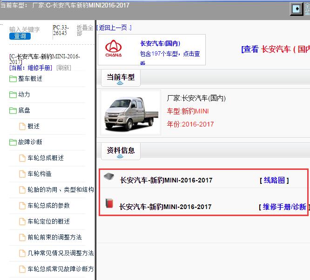
Task: Open the 车轮构造 document
Action: [x=40, y=174]
